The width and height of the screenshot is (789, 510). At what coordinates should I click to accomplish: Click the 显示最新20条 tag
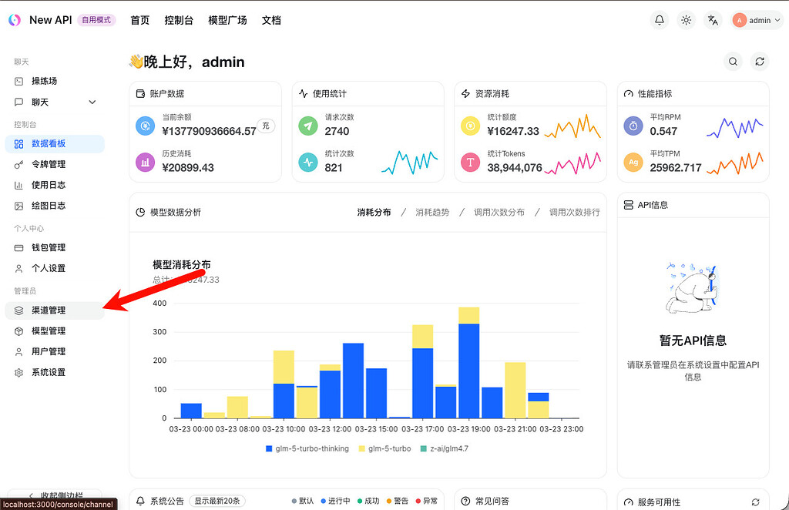pos(217,501)
